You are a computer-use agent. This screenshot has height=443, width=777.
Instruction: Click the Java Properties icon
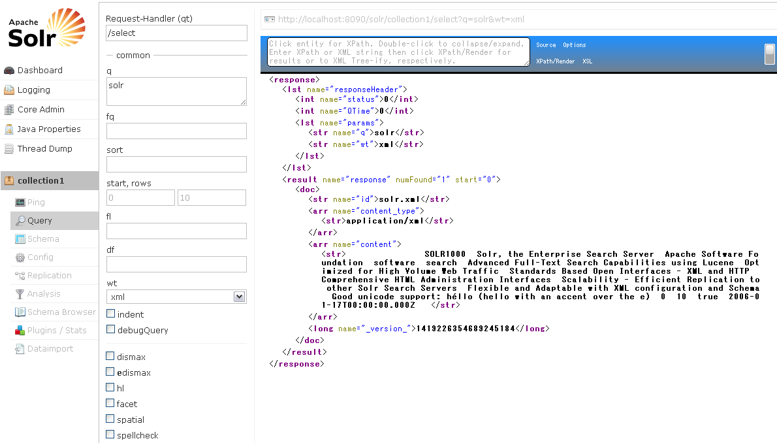point(9,129)
